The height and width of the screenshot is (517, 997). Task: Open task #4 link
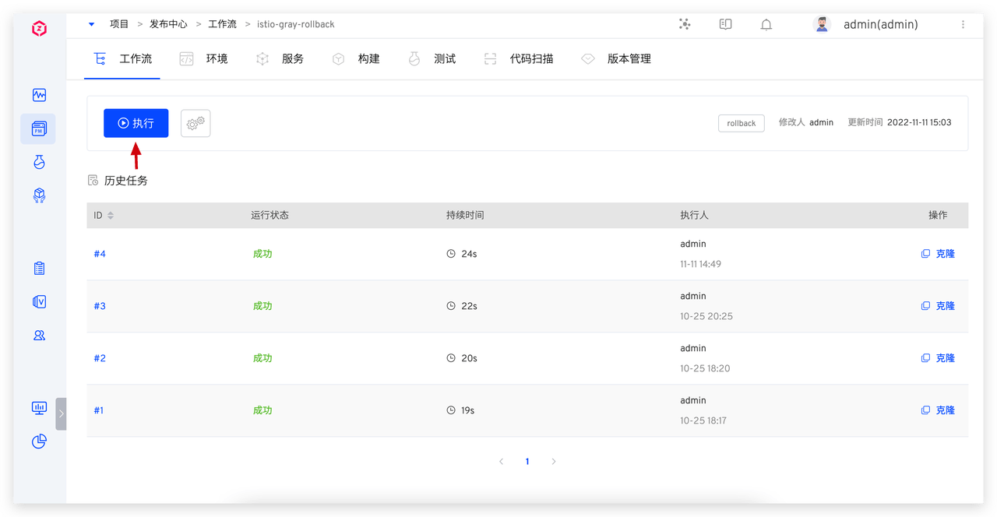tap(100, 254)
